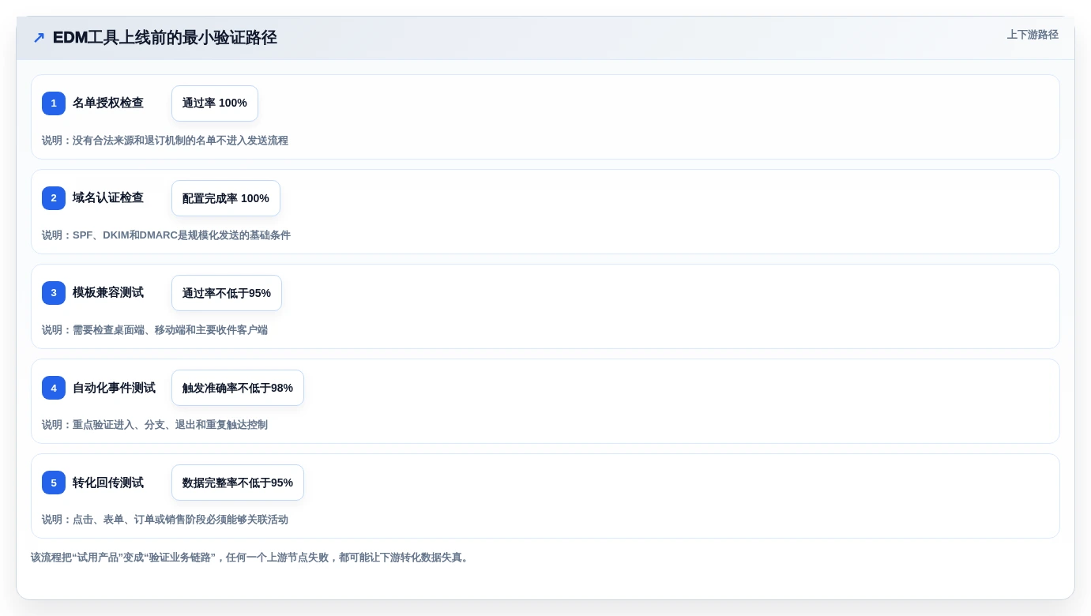Click the footer summary starting 该流程把
Image resolution: width=1091 pixels, height=616 pixels.
[251, 558]
